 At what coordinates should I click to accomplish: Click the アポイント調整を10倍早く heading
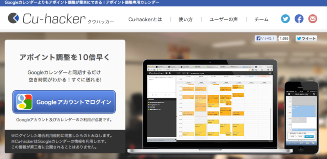[x=65, y=57]
